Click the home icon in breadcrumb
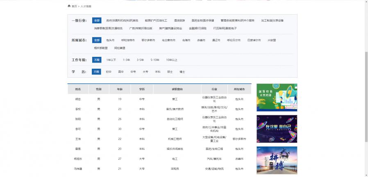The image size is (368, 177). (x=69, y=6)
